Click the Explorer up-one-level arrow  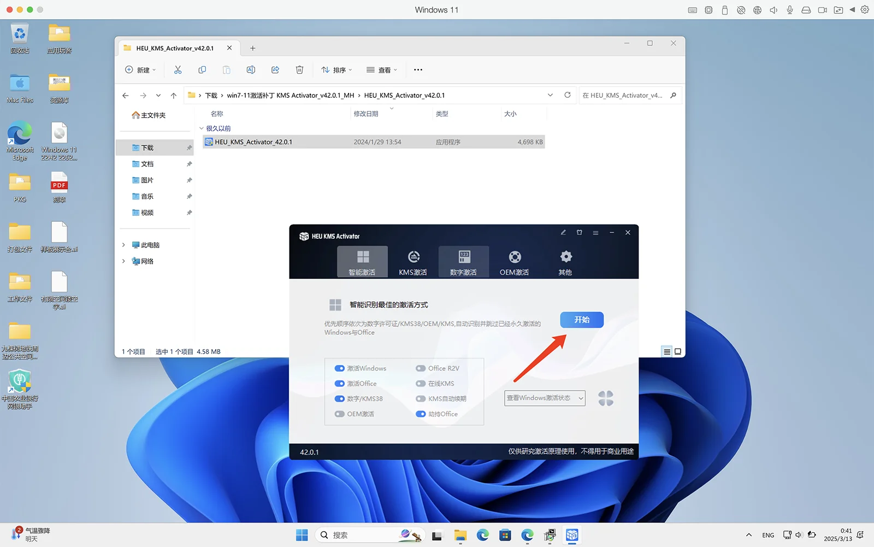click(174, 96)
